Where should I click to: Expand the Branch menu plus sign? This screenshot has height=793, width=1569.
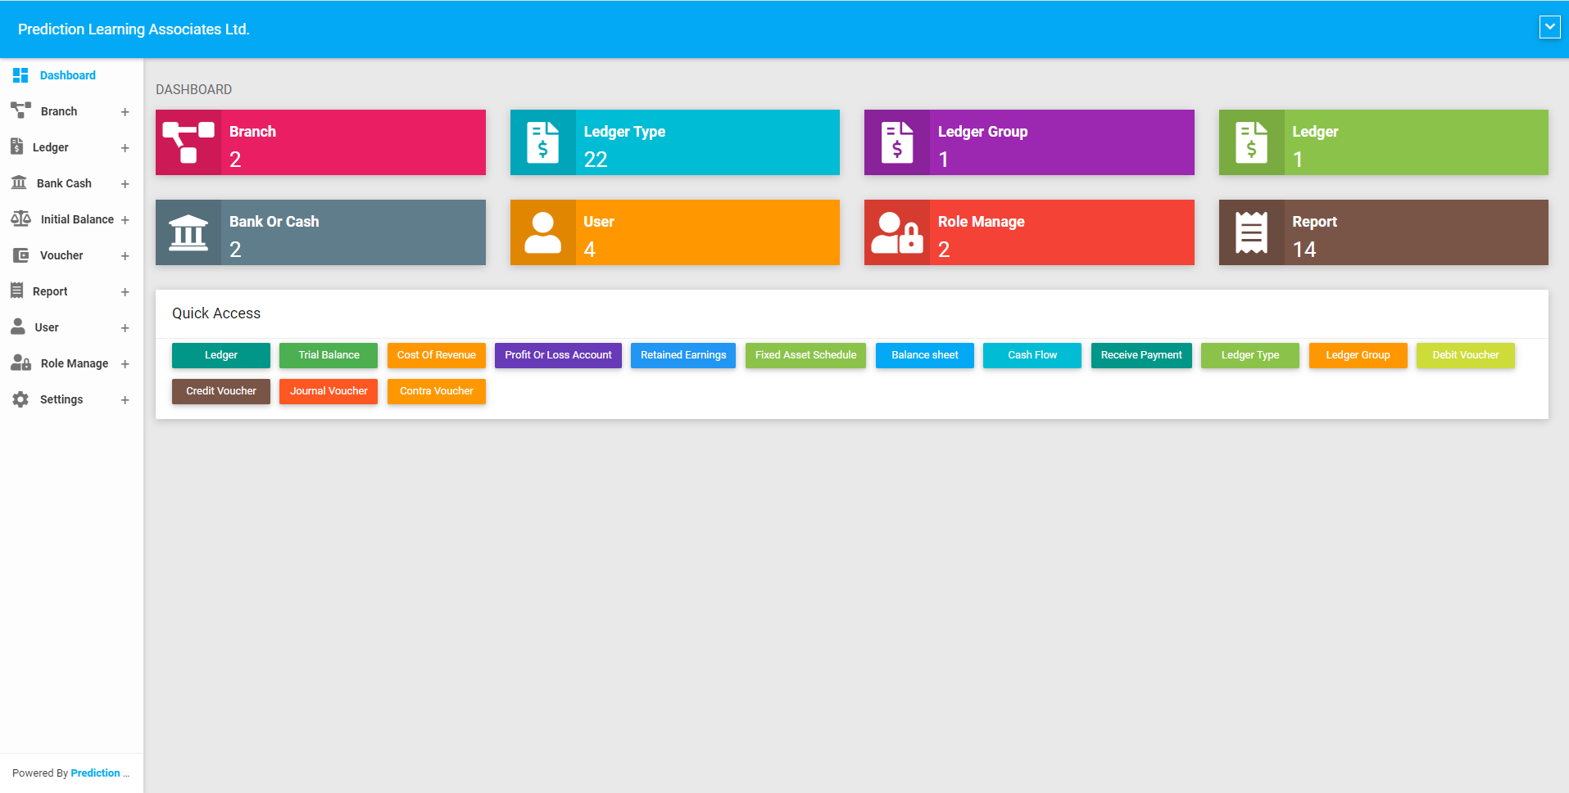pyautogui.click(x=125, y=112)
